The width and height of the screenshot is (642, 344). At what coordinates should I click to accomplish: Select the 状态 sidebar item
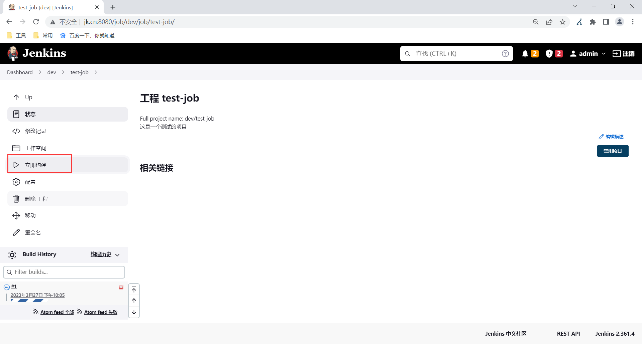68,114
